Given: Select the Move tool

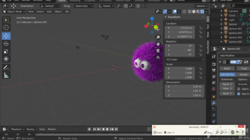Looking at the screenshot, I should (6, 36).
